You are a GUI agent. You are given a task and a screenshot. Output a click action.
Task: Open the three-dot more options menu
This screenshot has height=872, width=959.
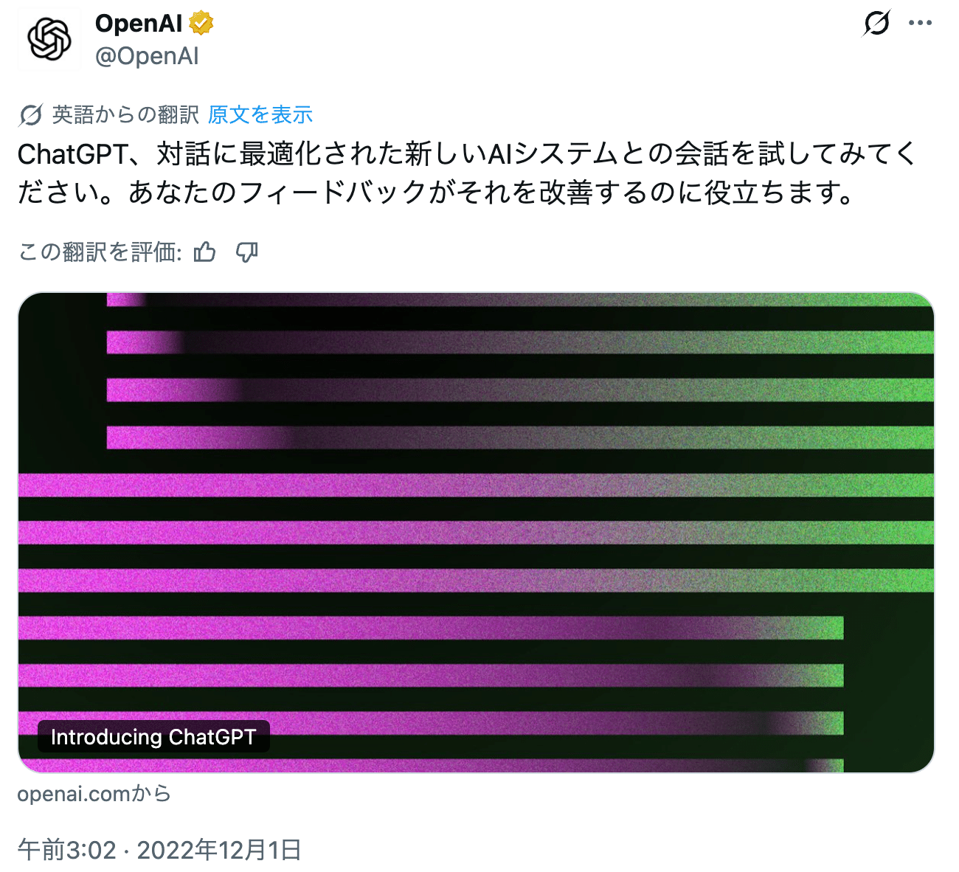(x=920, y=24)
